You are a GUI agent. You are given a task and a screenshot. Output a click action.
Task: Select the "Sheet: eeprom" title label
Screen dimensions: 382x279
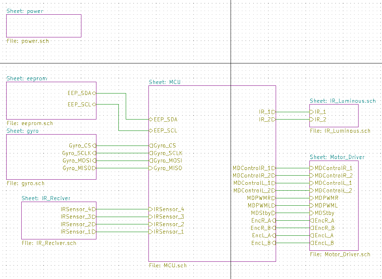click(x=27, y=78)
